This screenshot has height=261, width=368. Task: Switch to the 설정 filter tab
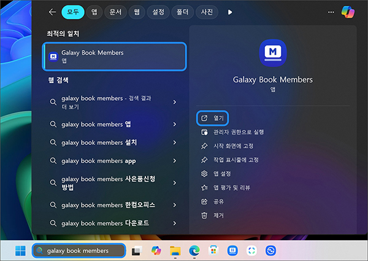(x=158, y=12)
